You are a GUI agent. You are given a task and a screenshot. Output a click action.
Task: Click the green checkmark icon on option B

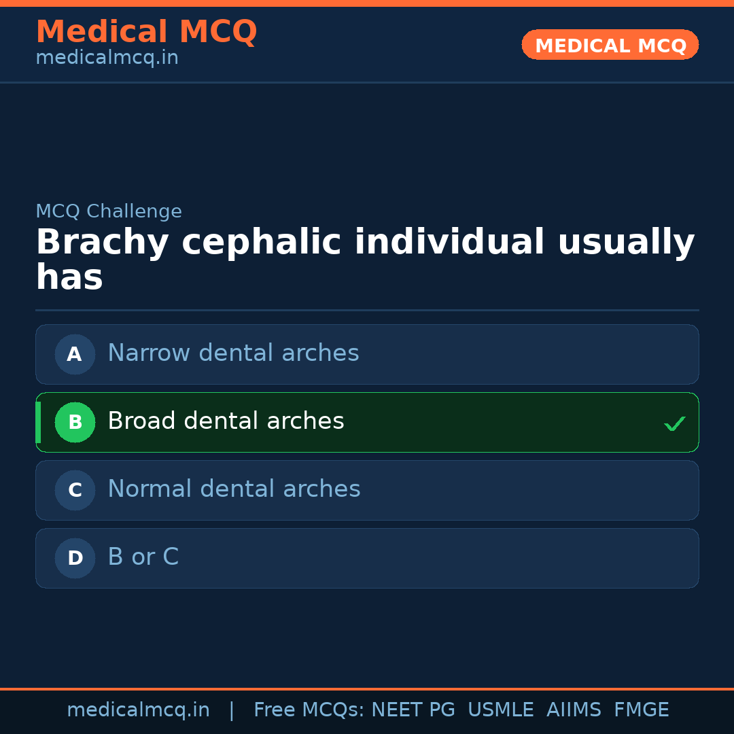[x=675, y=423]
